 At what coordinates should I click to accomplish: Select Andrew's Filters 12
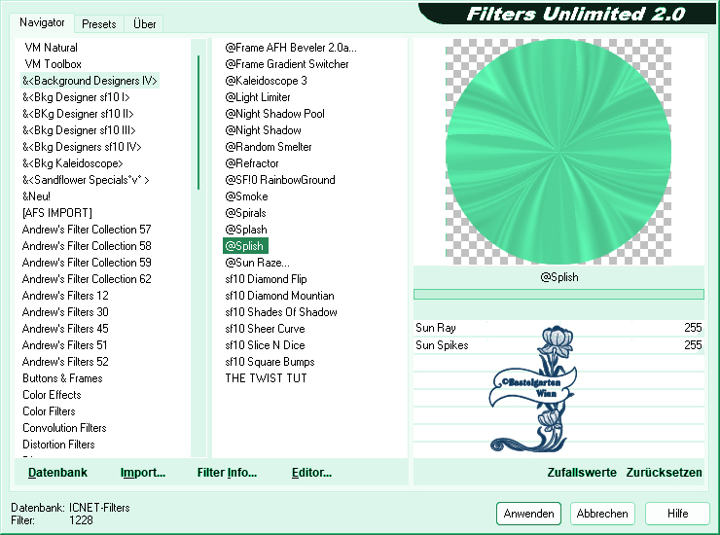[65, 296]
